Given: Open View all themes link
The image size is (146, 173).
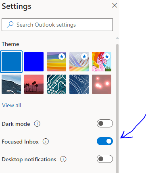Looking at the screenshot, I should [x=12, y=105].
